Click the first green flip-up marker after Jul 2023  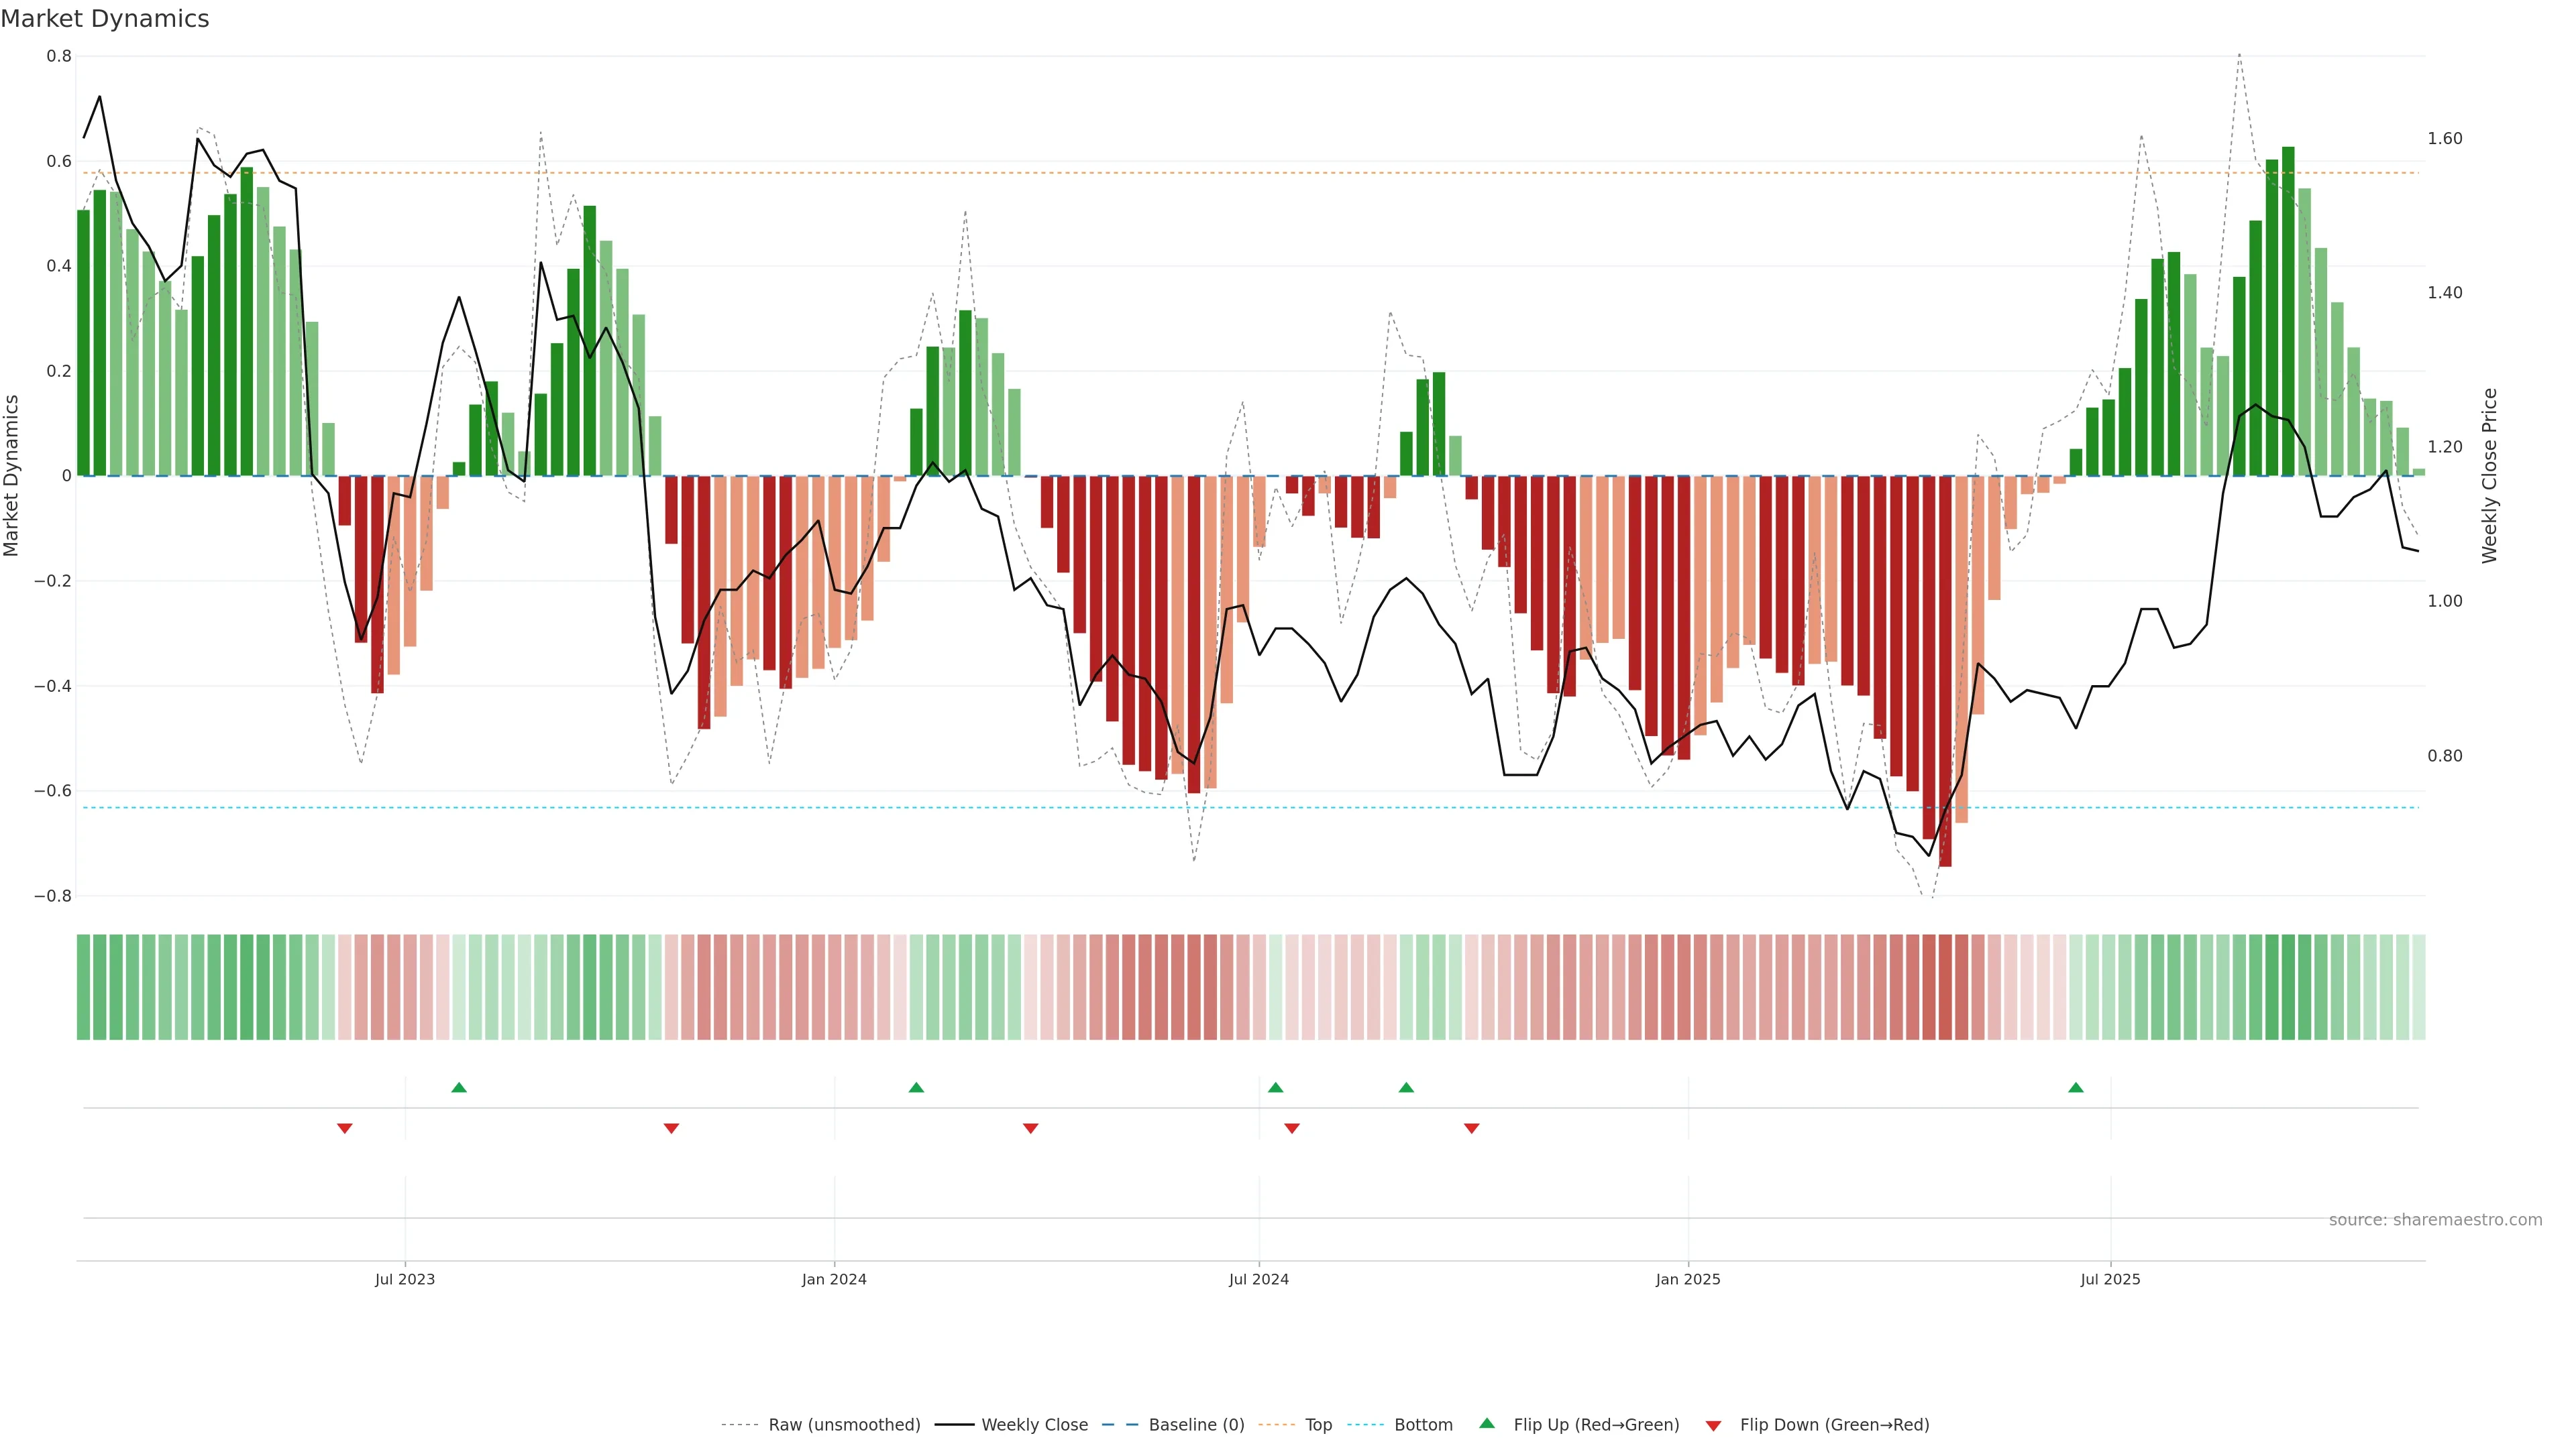(x=459, y=1087)
